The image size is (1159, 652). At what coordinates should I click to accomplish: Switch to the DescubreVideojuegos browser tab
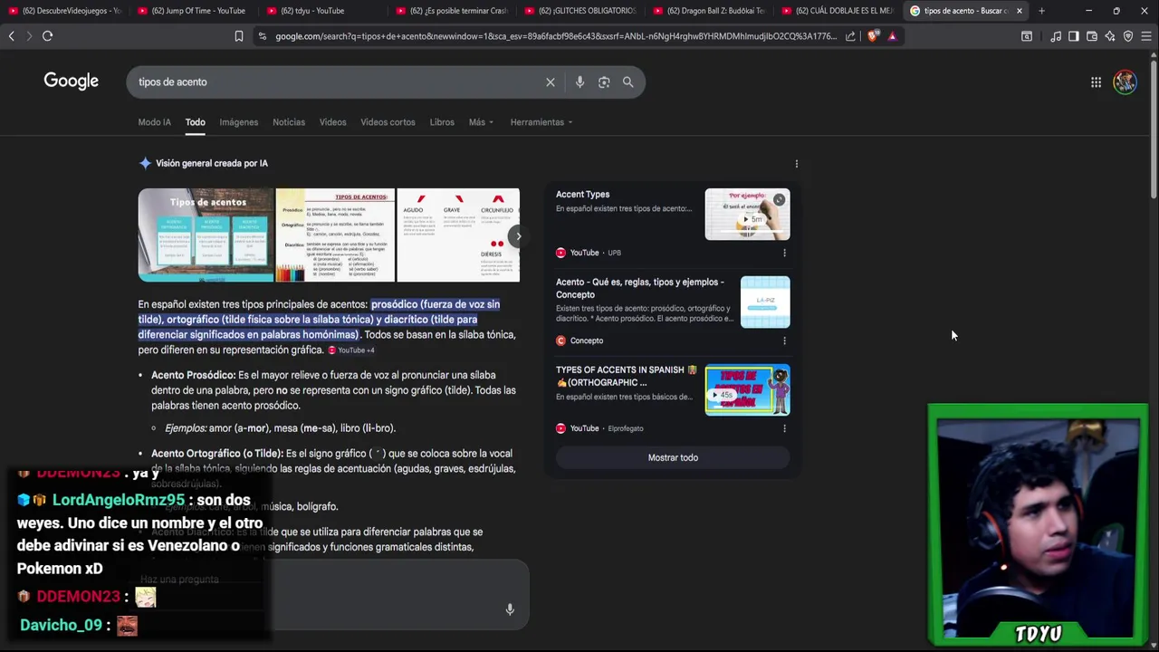64,11
